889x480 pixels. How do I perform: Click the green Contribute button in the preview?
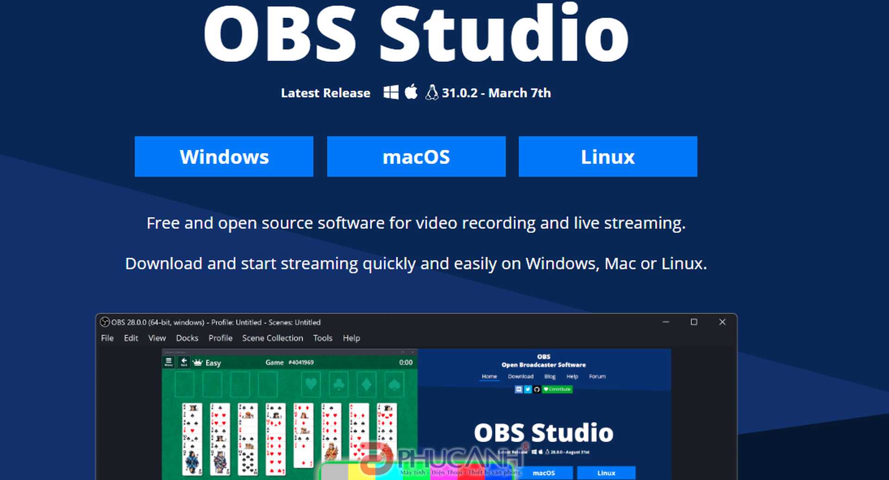click(x=557, y=389)
